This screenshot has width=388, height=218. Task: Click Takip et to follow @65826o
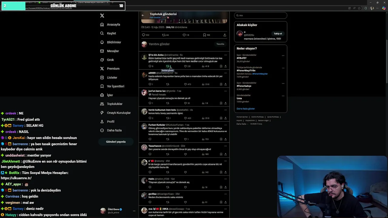[278, 34]
